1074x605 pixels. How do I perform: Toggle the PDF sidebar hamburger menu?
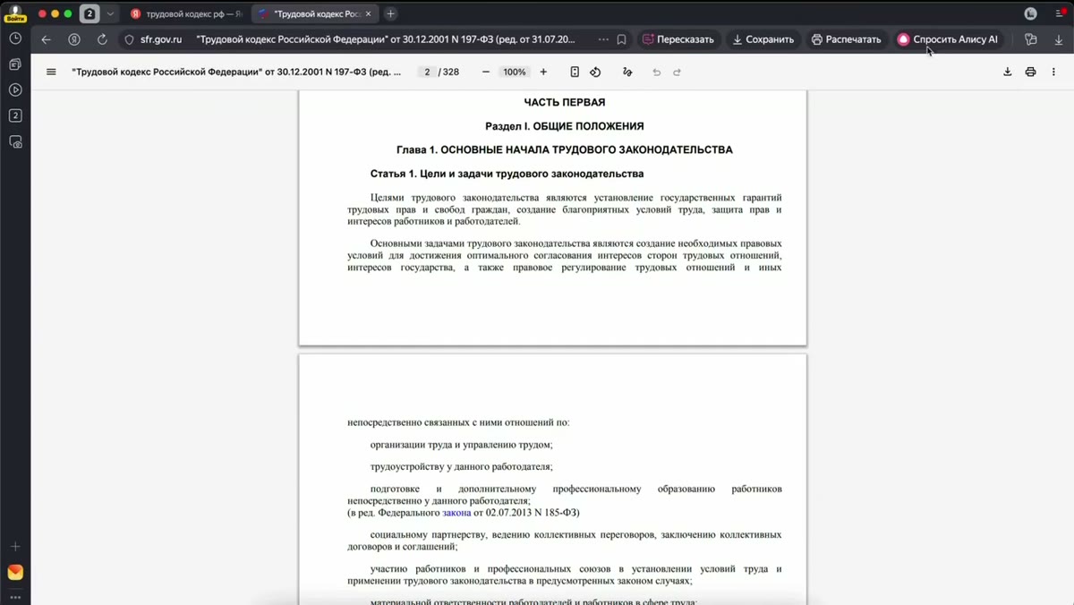51,72
